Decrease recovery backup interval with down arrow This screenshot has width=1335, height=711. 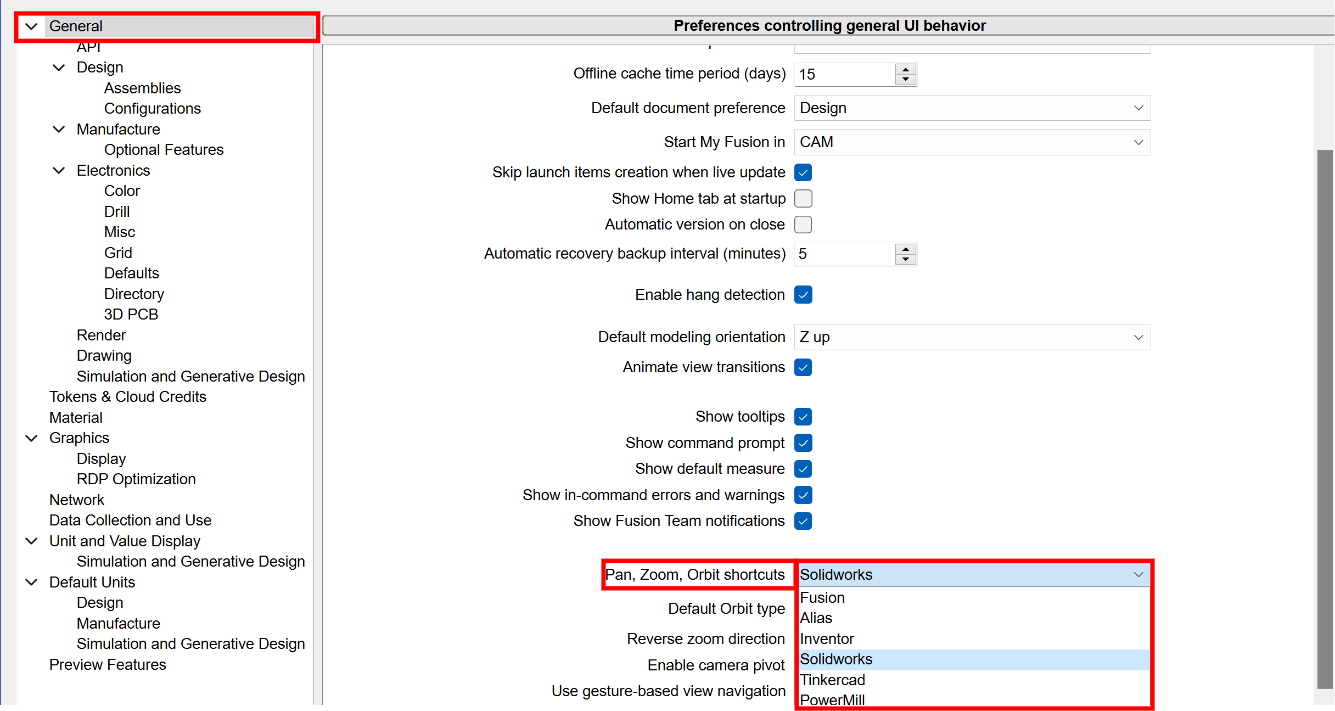tap(905, 259)
